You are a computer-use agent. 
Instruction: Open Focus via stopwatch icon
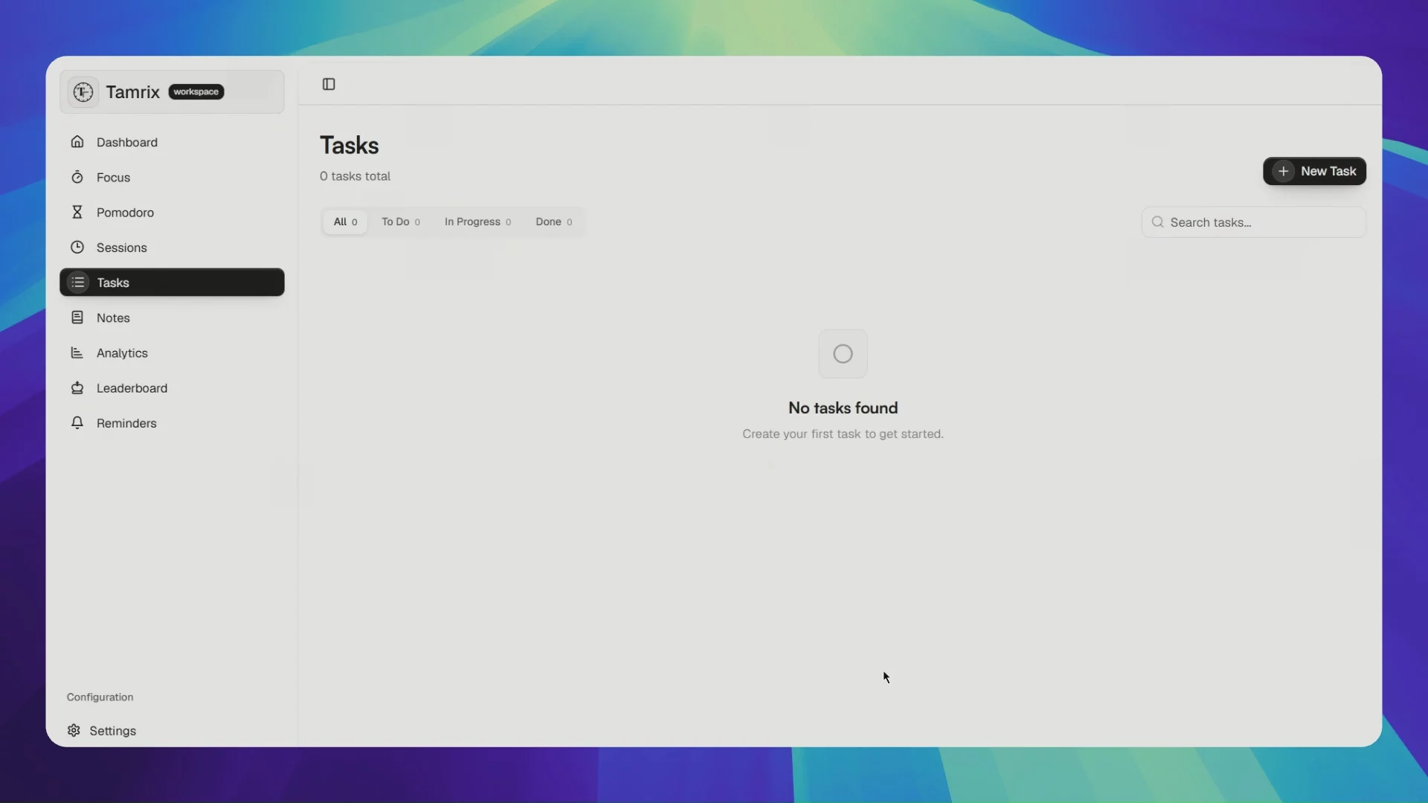coord(77,177)
